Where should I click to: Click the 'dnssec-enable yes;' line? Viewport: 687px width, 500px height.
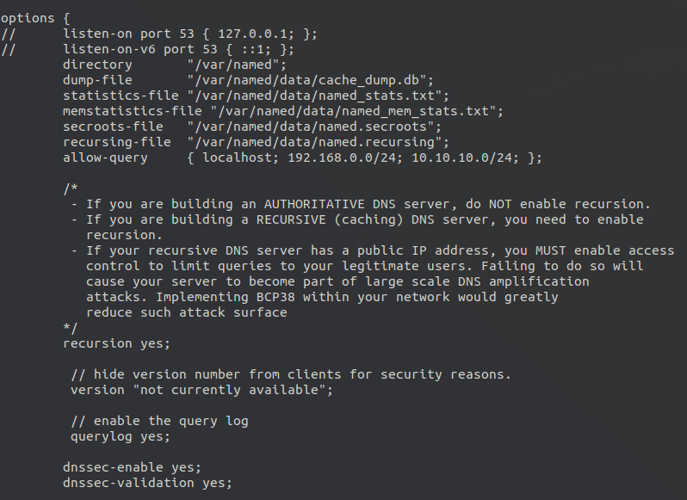tap(132, 467)
